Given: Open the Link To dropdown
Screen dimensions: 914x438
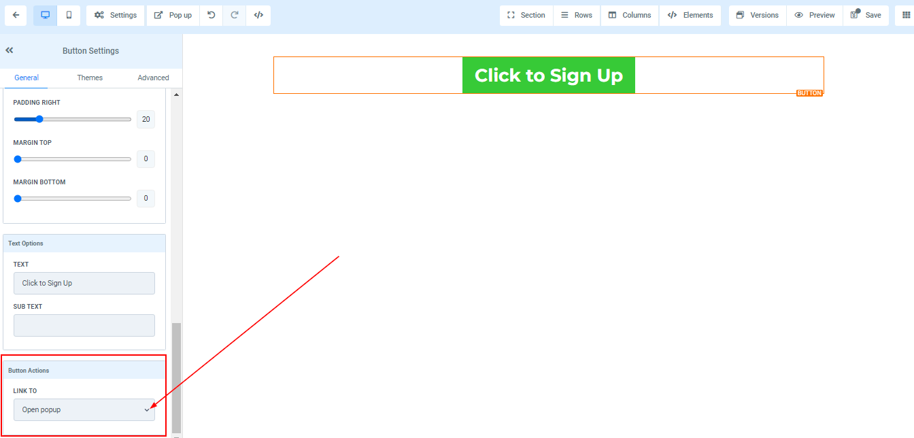Looking at the screenshot, I should 84,409.
